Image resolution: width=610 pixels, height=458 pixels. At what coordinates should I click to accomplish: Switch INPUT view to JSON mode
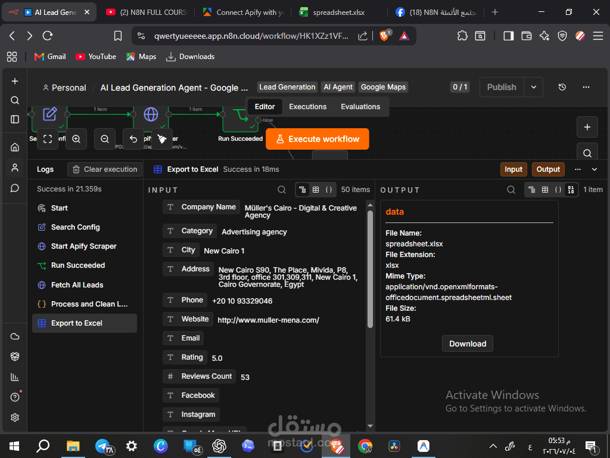pyautogui.click(x=329, y=190)
